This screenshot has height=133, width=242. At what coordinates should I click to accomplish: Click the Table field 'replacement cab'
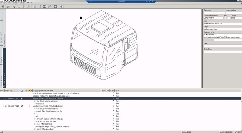point(223,29)
